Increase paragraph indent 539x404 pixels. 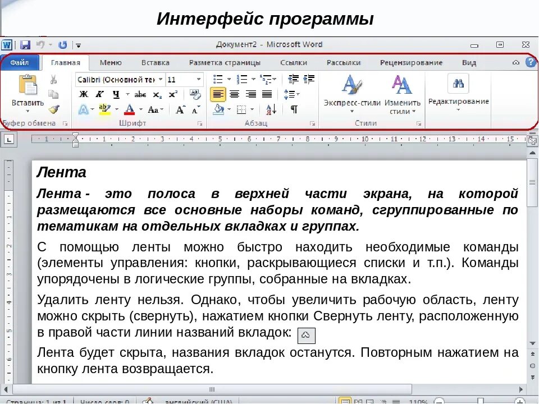[x=309, y=79]
